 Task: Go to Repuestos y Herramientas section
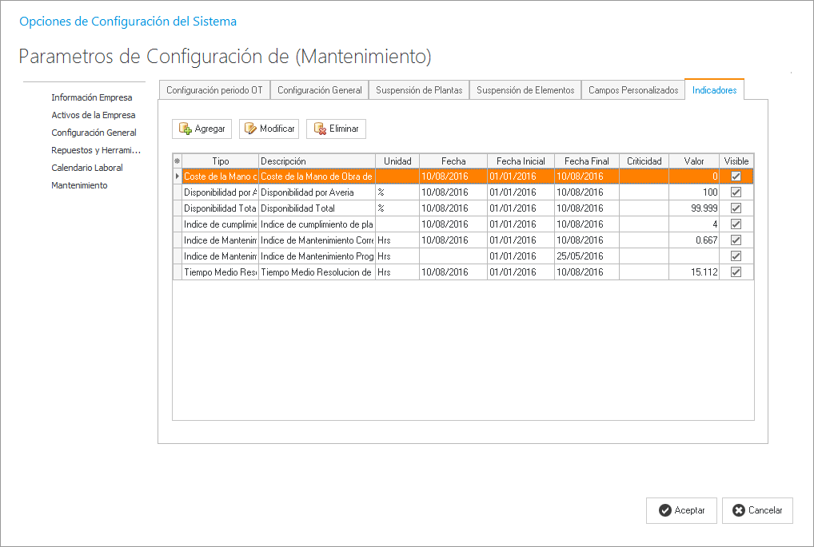coord(96,150)
